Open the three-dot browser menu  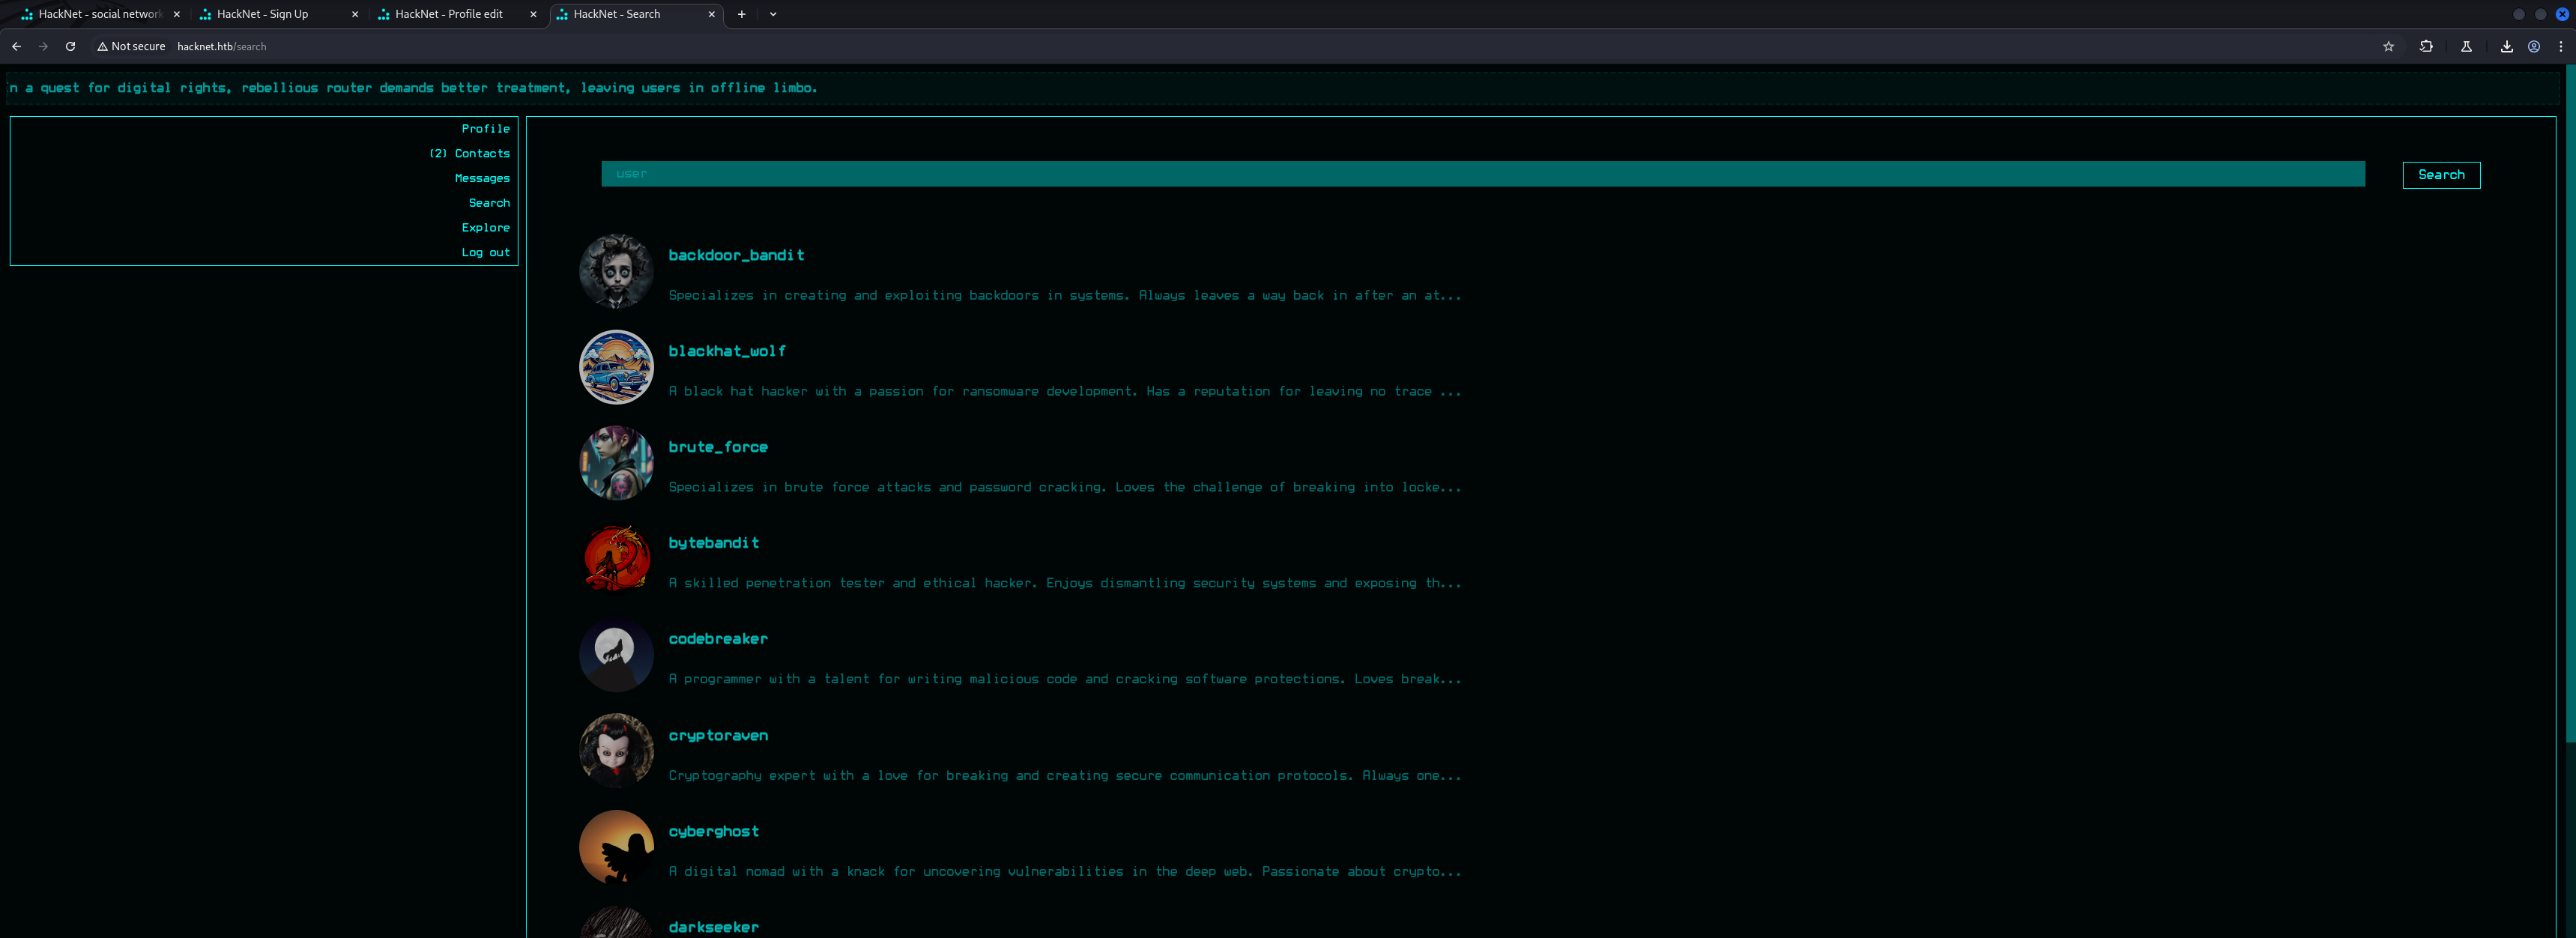[2560, 46]
